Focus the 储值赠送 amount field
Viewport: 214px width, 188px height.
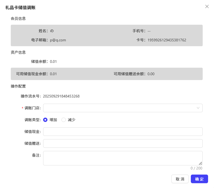(x=123, y=143)
